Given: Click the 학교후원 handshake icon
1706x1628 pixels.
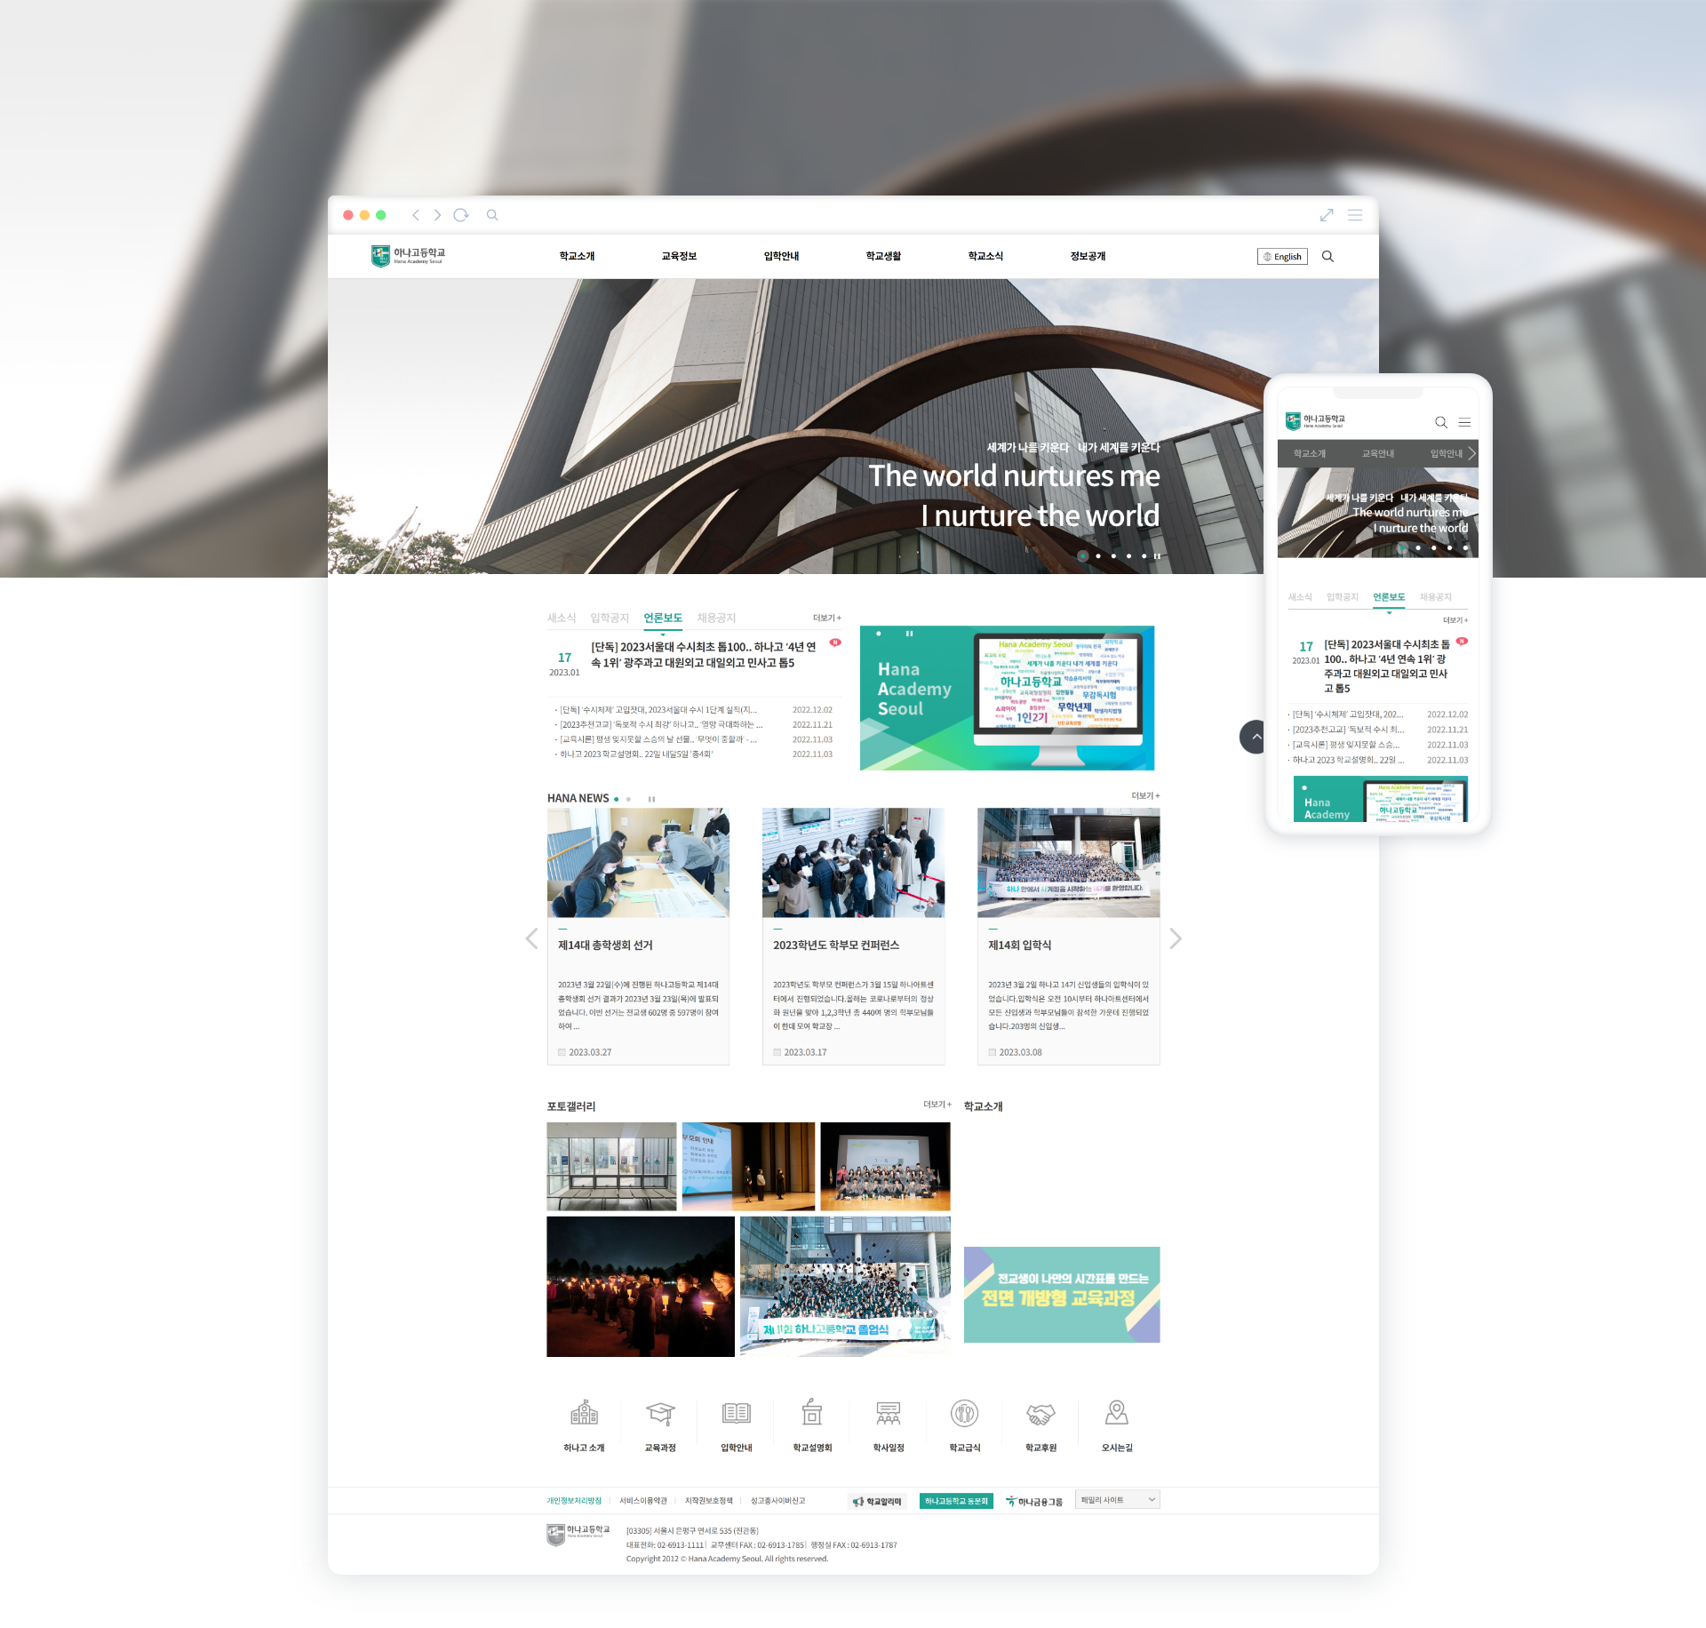Looking at the screenshot, I should 1040,1413.
